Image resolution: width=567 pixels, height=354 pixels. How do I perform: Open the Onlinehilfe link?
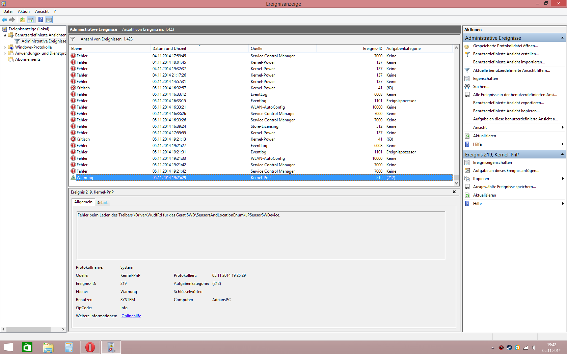point(131,316)
